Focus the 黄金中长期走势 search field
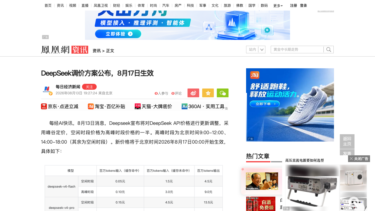 click(x=297, y=50)
